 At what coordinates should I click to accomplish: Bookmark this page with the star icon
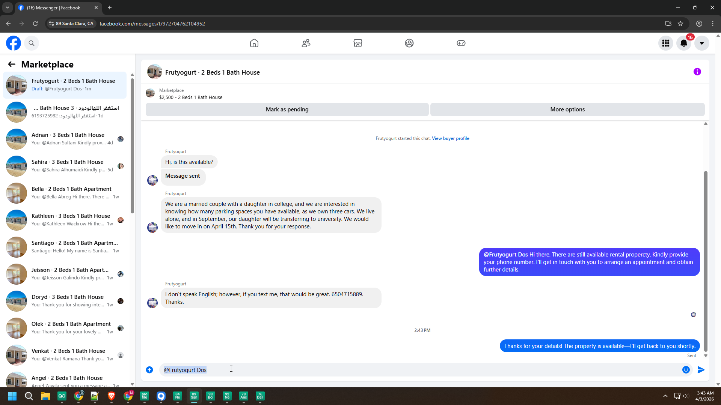pyautogui.click(x=680, y=24)
